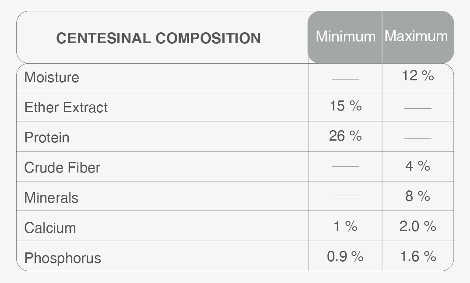
Task: Select Protein minimum 26 % value
Action: pyautogui.click(x=345, y=136)
